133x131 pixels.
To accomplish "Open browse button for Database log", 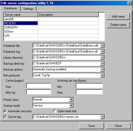I will click(102, 51).
